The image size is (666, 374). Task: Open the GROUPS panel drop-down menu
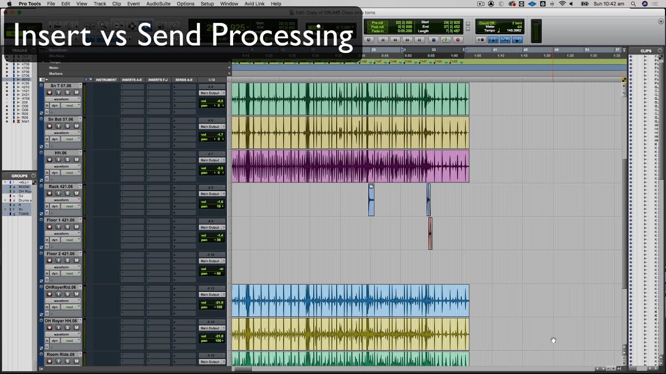(33, 176)
